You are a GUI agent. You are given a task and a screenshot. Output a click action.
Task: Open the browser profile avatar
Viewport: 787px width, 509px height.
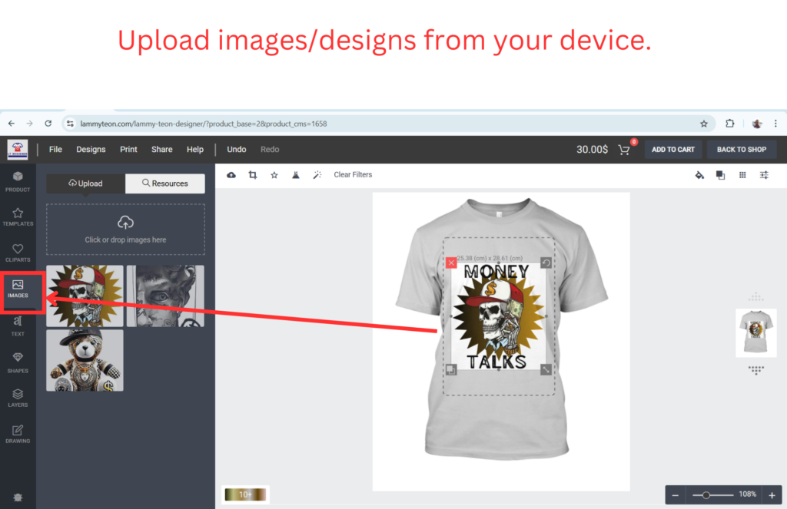click(757, 124)
